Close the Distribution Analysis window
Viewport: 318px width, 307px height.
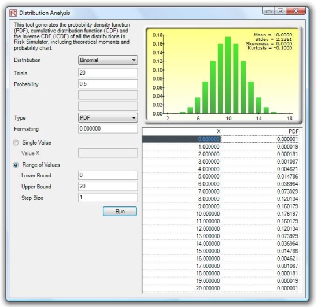(x=295, y=11)
